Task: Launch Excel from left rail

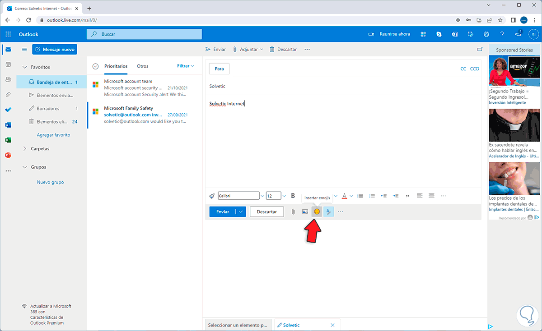Action: click(x=8, y=140)
